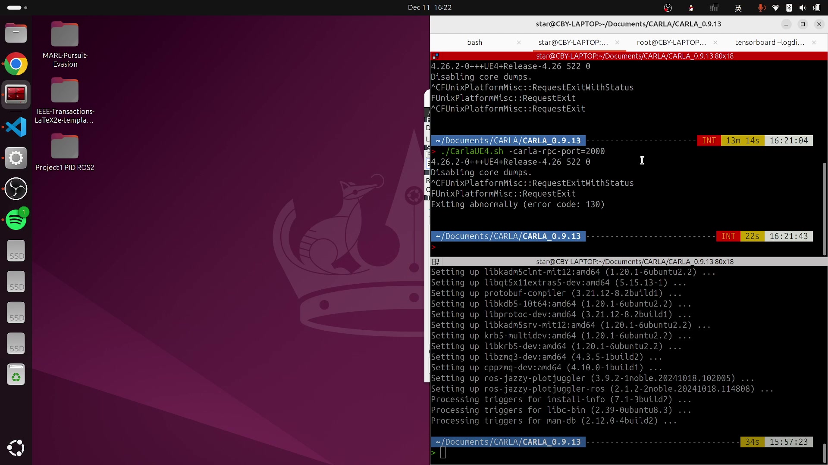Open the input language indicator menu
This screenshot has width=828, height=465.
click(738, 8)
